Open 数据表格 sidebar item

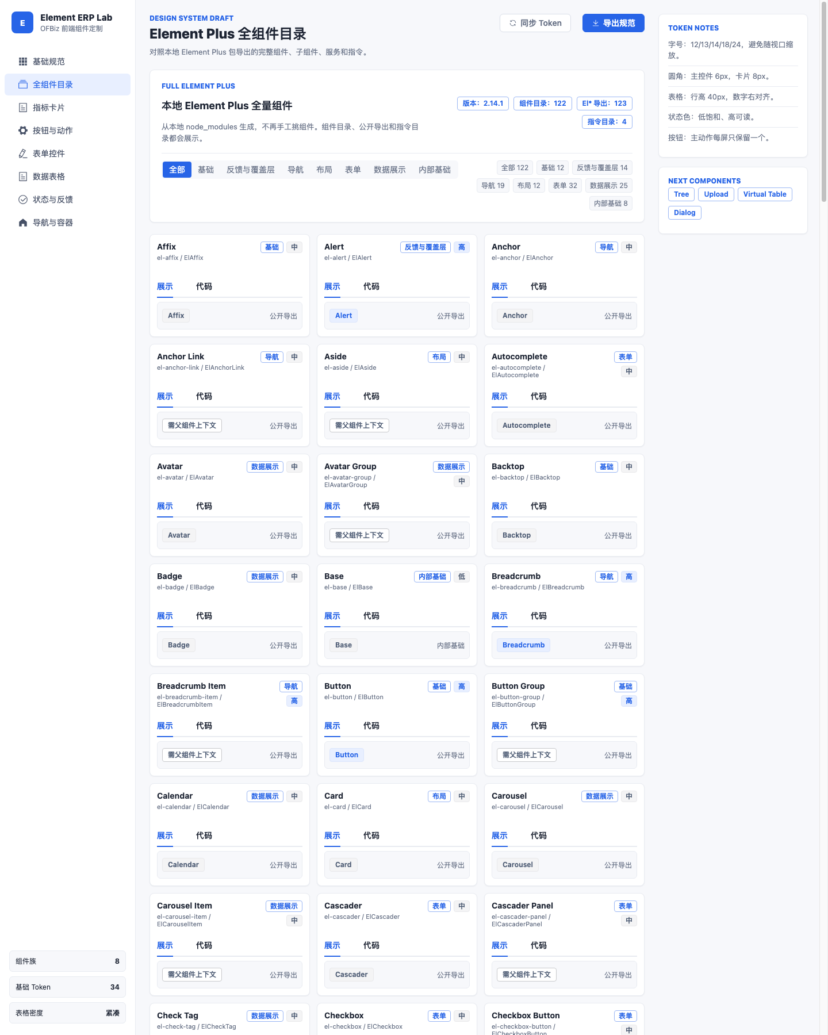coord(67,177)
